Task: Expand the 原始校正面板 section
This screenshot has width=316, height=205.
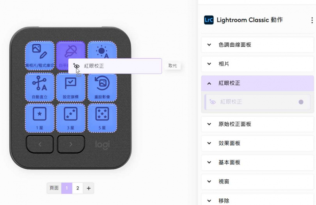Action: 257,124
